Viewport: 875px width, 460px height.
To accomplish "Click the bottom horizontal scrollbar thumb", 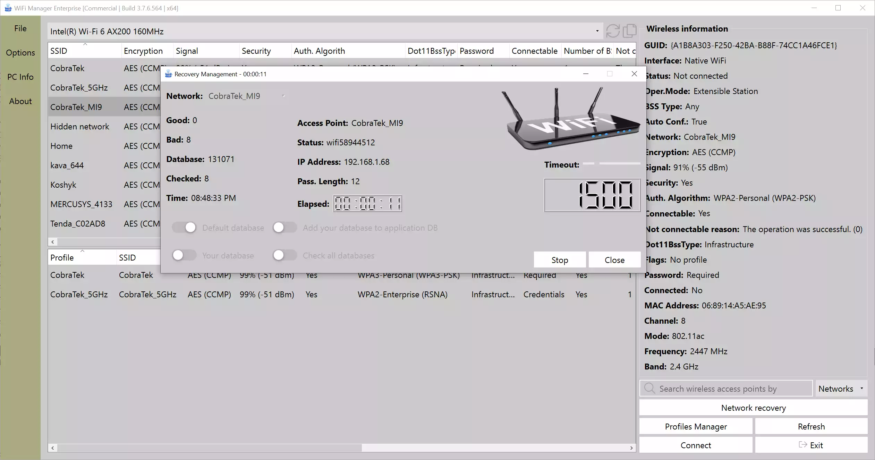I will (210, 448).
